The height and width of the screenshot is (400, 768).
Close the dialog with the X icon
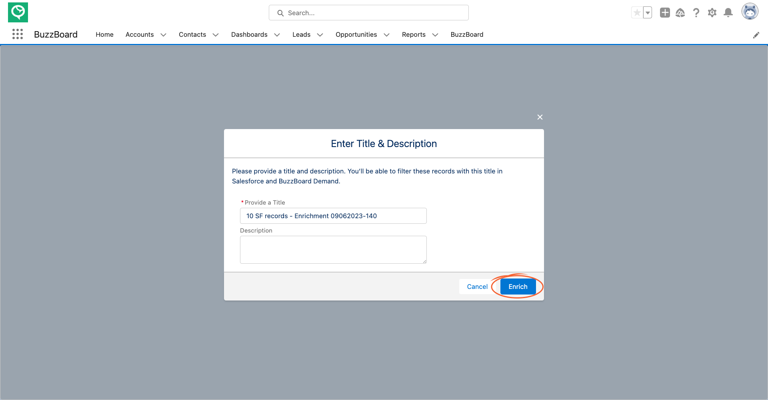click(x=540, y=117)
